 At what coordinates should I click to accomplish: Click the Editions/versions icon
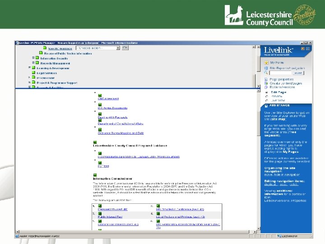point(266,87)
